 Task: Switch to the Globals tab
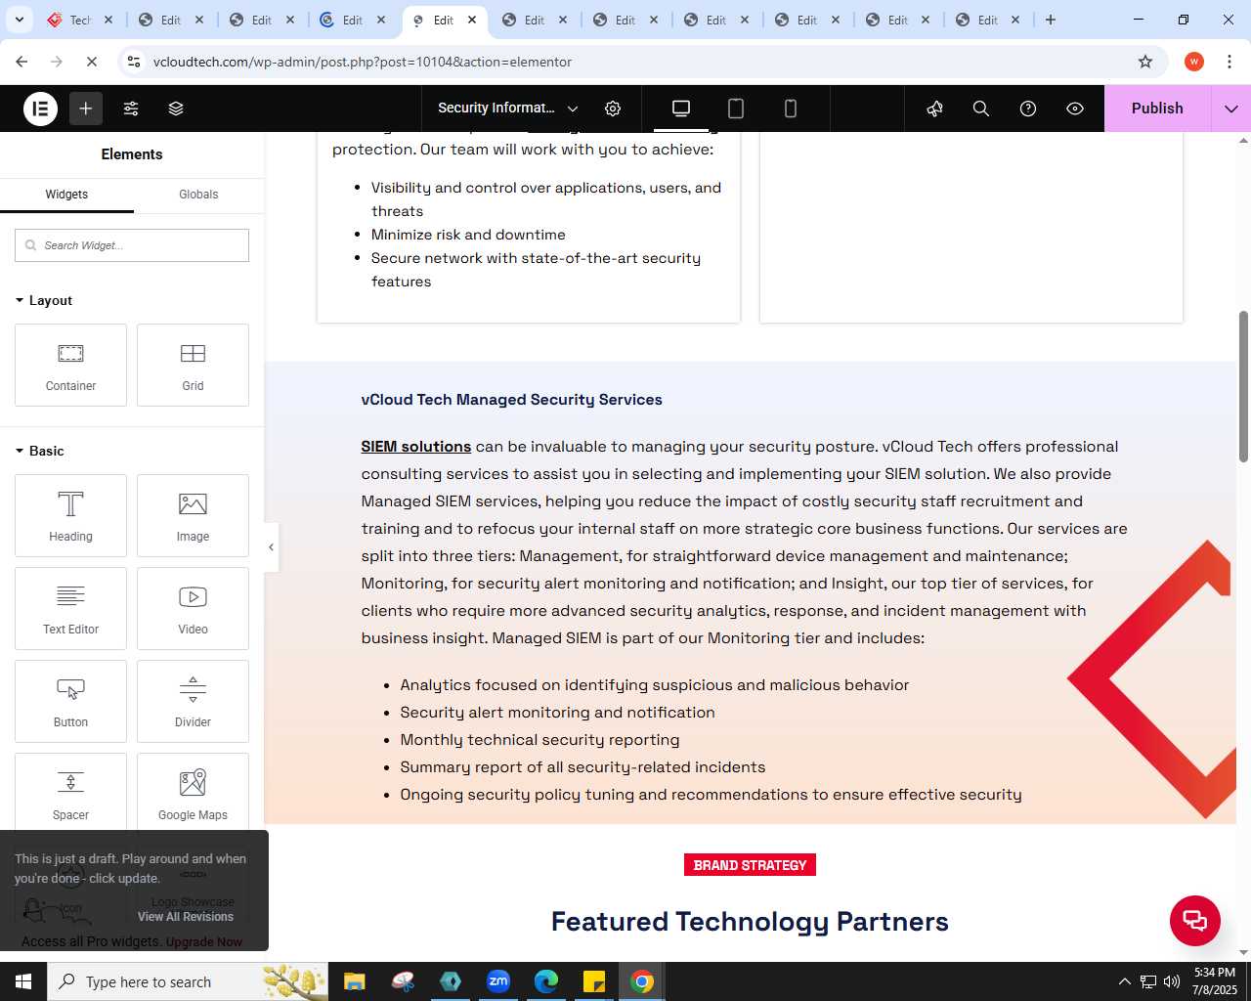pos(198,195)
